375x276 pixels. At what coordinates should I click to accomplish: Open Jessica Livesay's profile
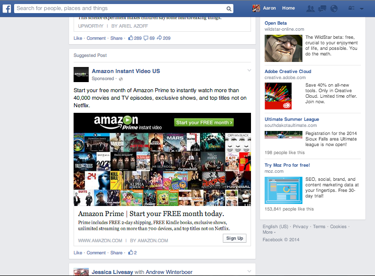click(112, 272)
